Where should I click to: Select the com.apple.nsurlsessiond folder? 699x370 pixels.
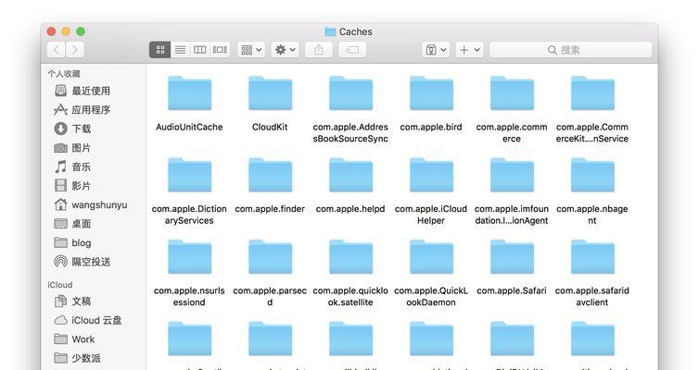click(189, 257)
